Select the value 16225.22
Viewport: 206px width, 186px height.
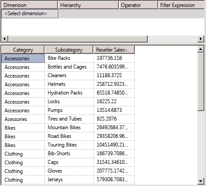click(x=114, y=101)
